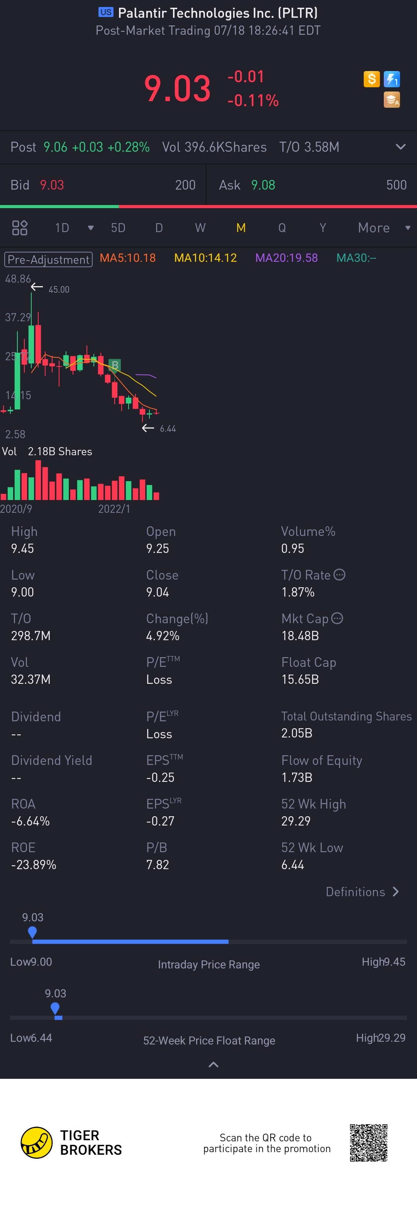
Task: Switch to the W weekly chart tab
Action: [x=200, y=228]
